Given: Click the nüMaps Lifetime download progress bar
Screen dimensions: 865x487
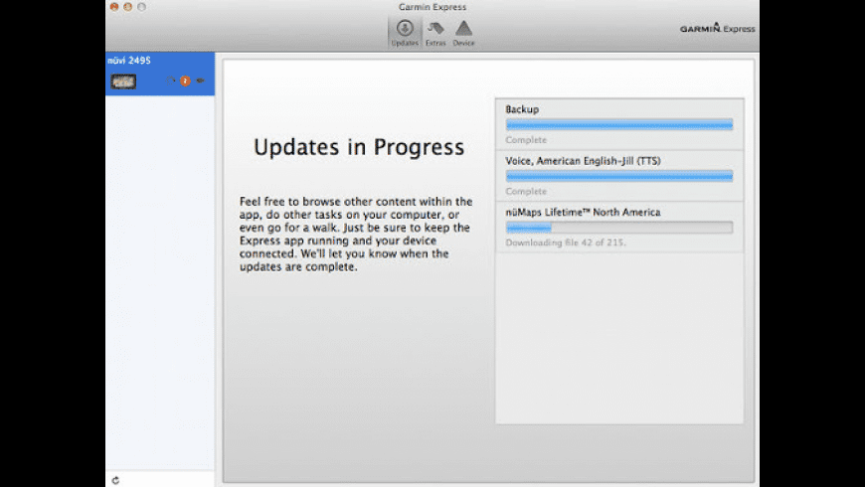Looking at the screenshot, I should [x=619, y=228].
